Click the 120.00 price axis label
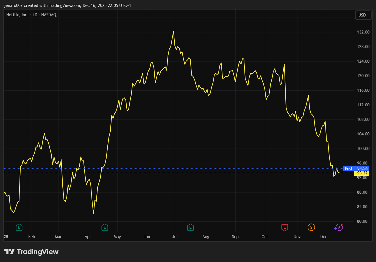This screenshot has width=376, height=262. point(363,76)
